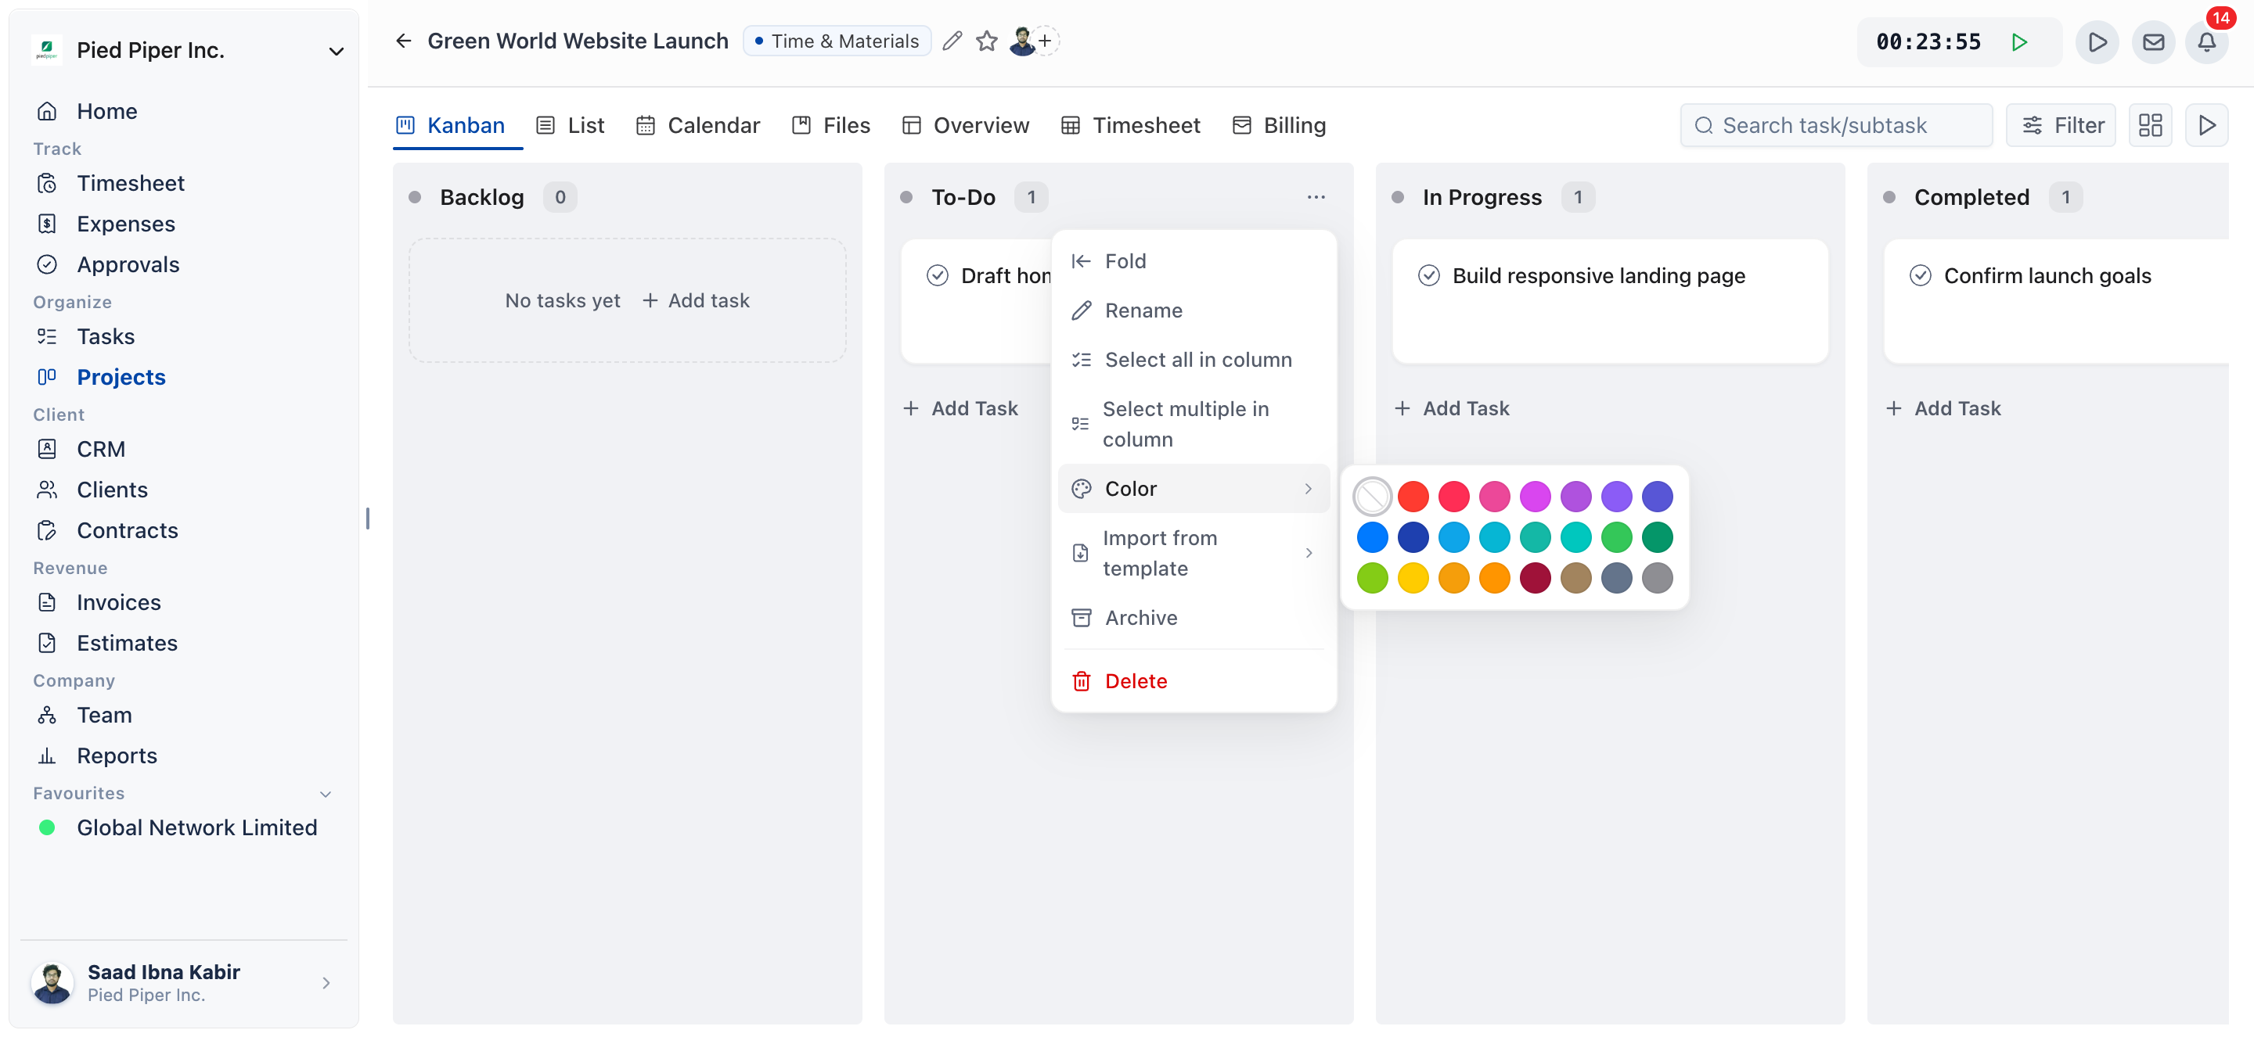Choose Archive in the column menu
2254x1037 pixels.
click(1193, 617)
